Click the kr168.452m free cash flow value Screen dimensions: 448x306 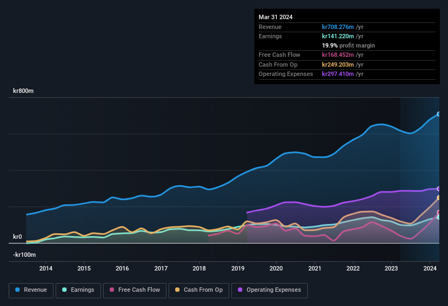(x=338, y=55)
